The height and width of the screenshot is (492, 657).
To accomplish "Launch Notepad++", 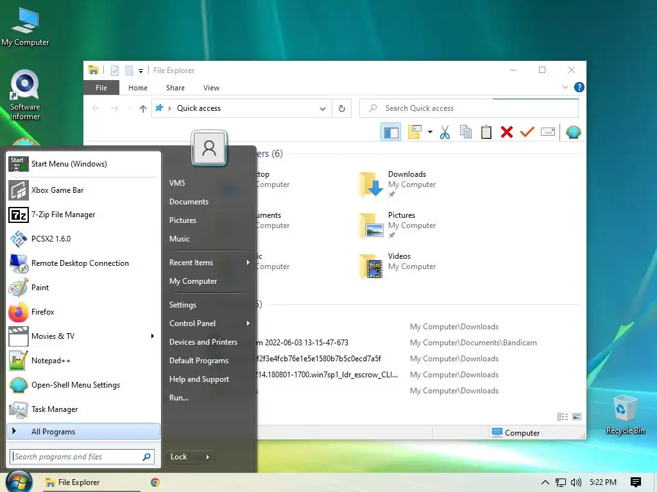I will (83, 361).
